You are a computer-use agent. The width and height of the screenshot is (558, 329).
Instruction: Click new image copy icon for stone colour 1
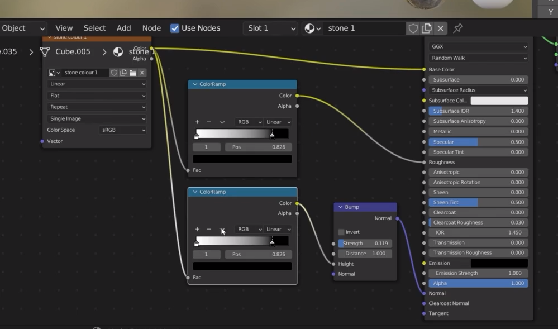pyautogui.click(x=123, y=73)
